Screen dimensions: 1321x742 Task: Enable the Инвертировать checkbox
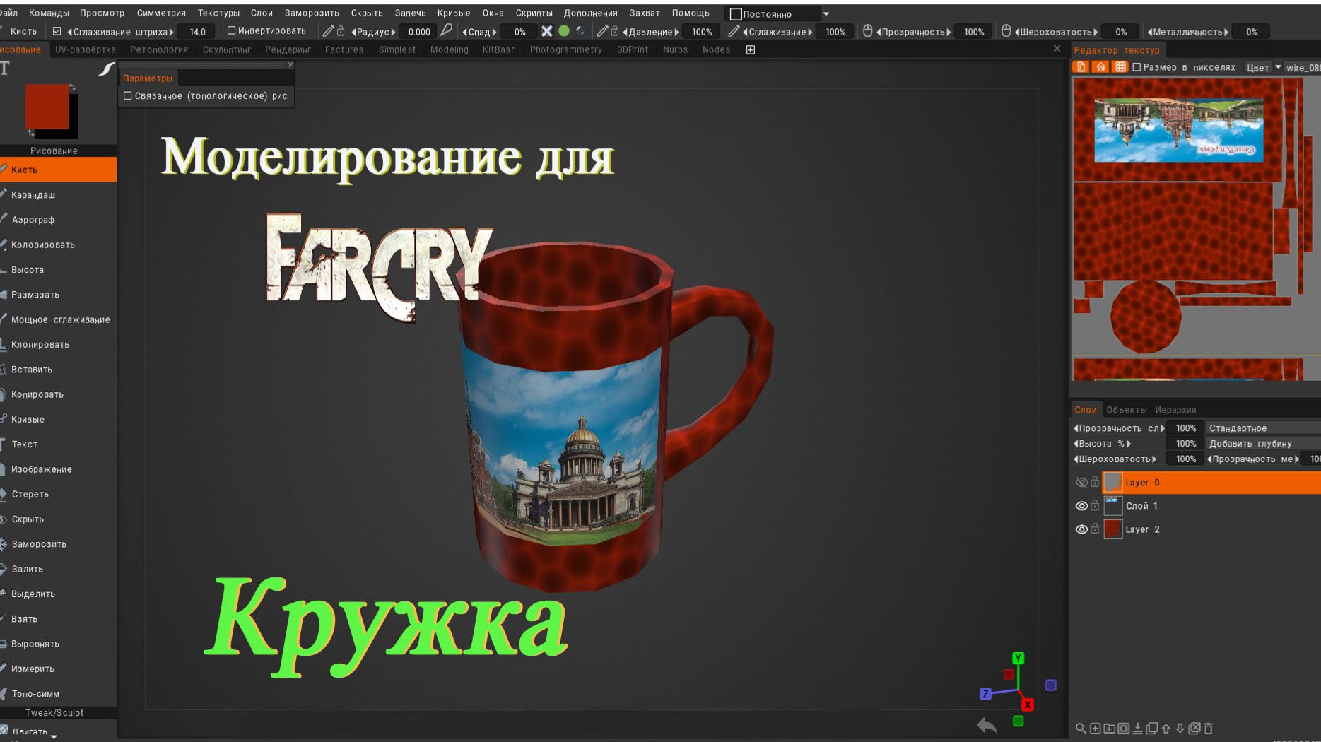click(231, 30)
